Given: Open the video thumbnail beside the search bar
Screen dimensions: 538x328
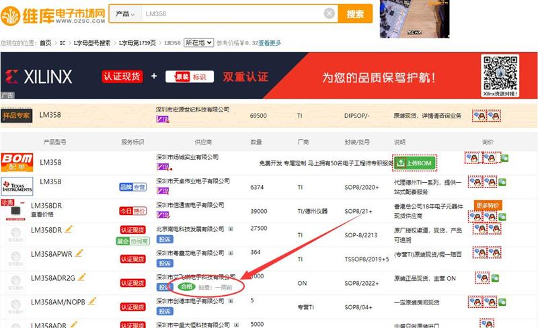Looking at the screenshot, I should coord(414,19).
